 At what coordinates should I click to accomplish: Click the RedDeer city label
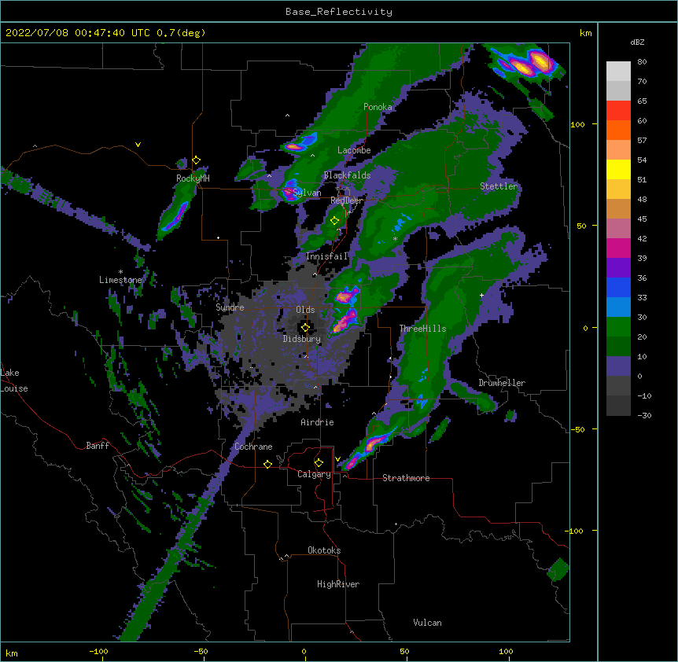point(346,200)
